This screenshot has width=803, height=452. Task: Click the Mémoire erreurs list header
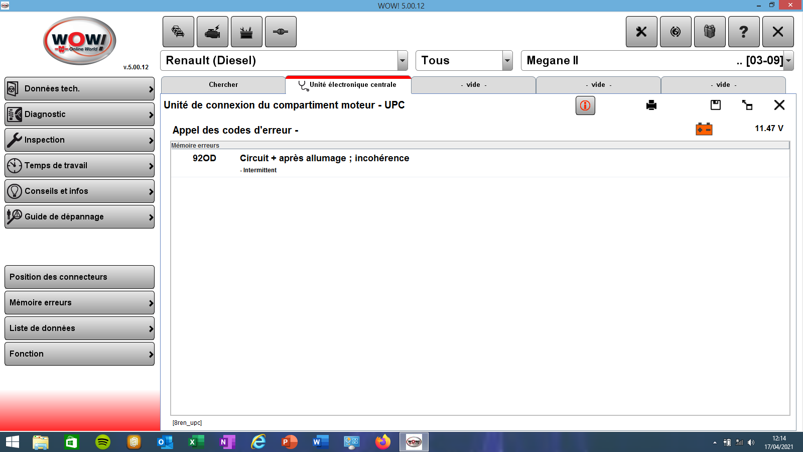click(x=480, y=146)
